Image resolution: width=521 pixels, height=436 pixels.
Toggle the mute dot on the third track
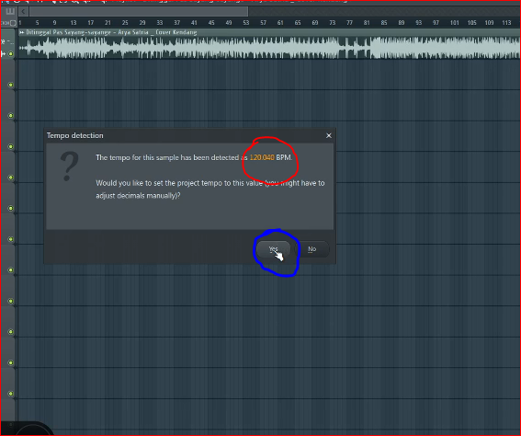pos(11,115)
